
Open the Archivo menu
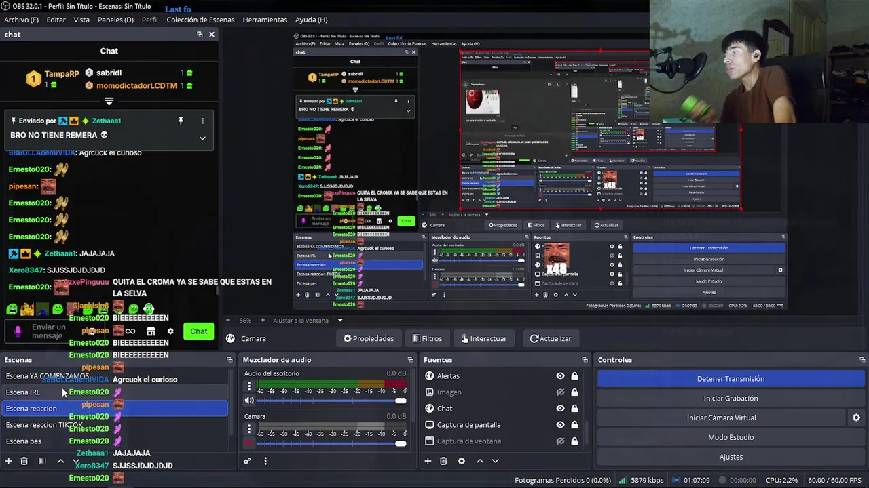21,20
